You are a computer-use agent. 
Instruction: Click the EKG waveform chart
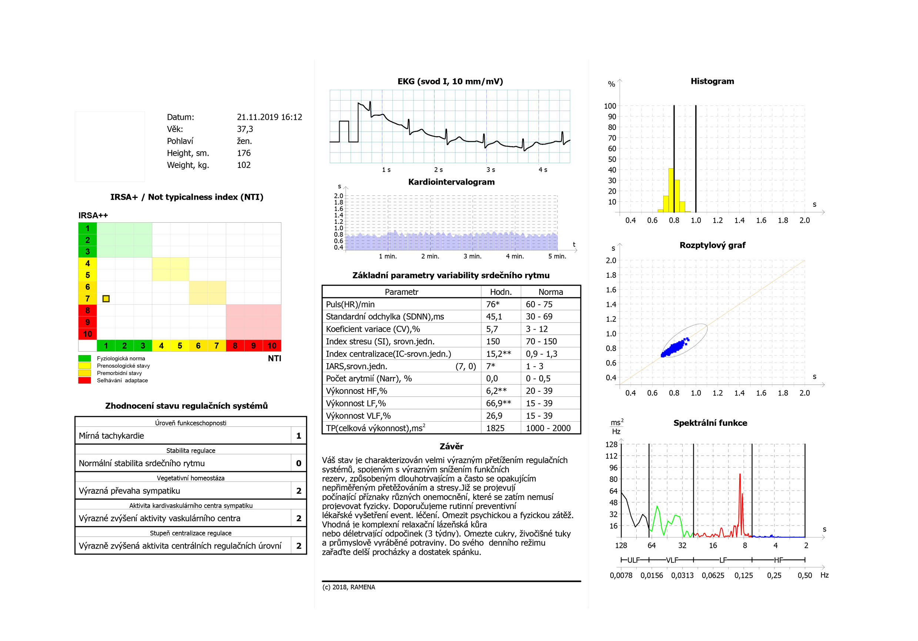point(450,126)
